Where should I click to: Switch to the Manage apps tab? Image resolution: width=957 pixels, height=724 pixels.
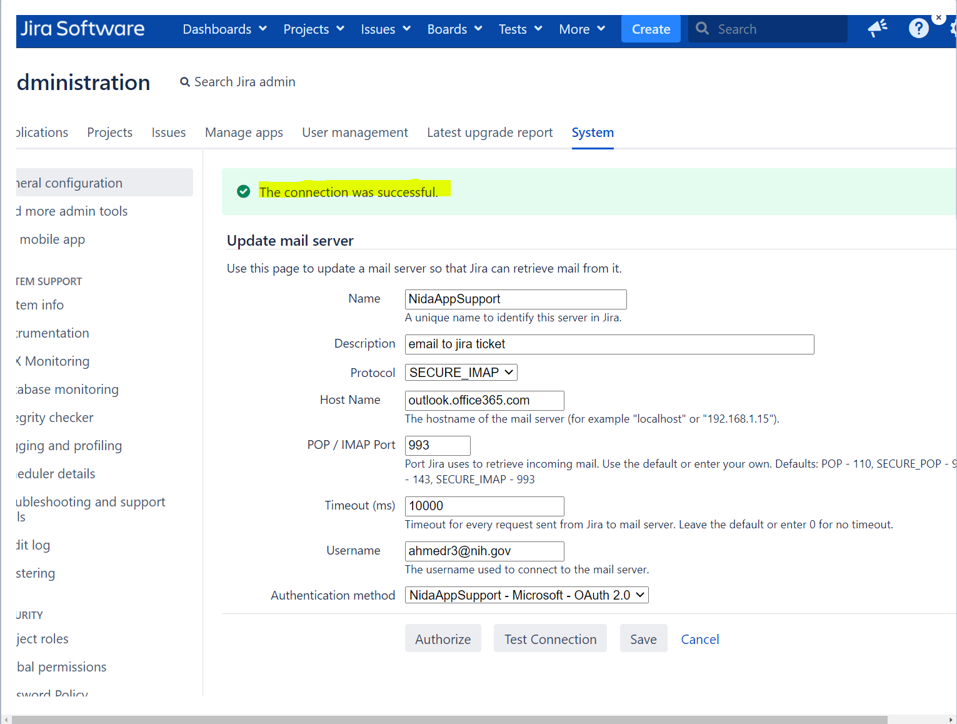pyautogui.click(x=244, y=133)
